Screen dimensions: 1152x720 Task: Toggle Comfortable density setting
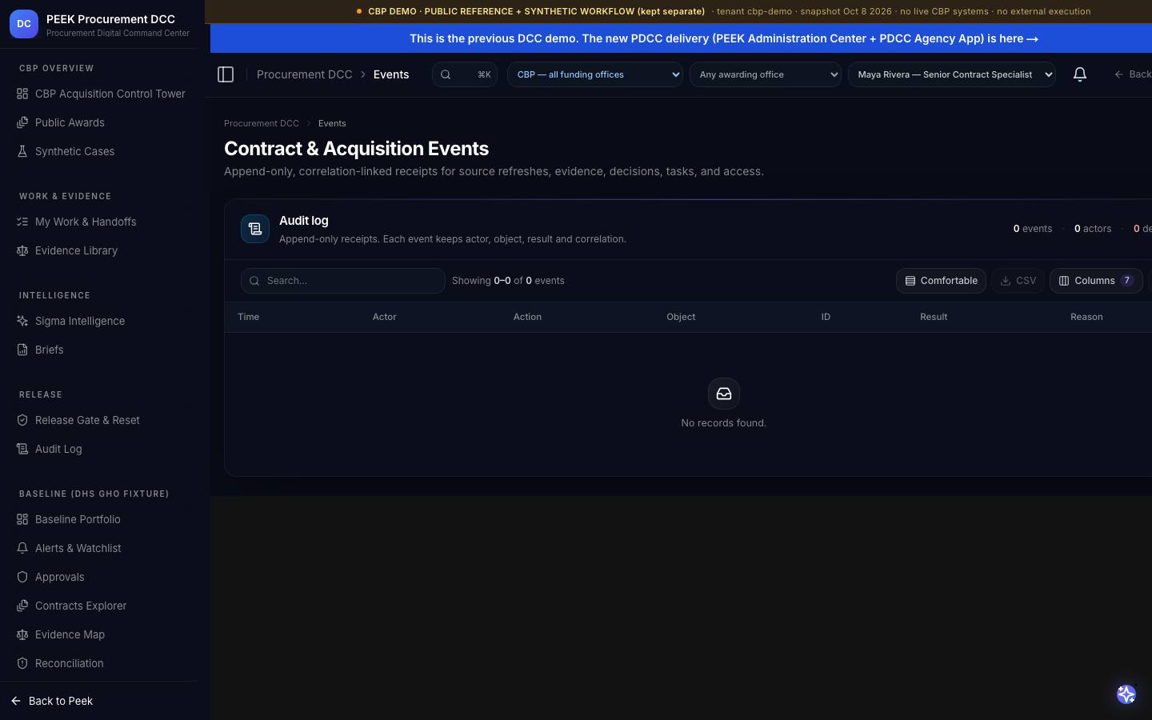tap(941, 281)
